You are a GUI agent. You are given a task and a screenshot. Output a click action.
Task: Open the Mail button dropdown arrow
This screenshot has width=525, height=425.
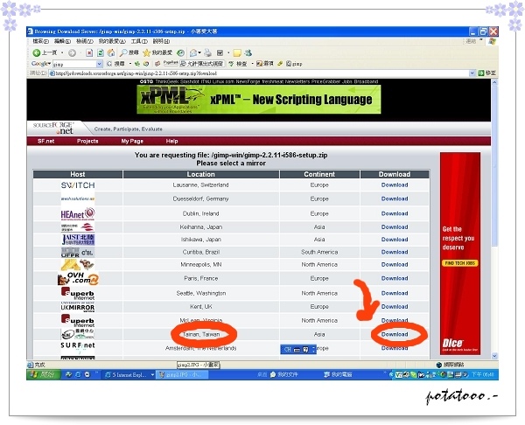(199, 52)
